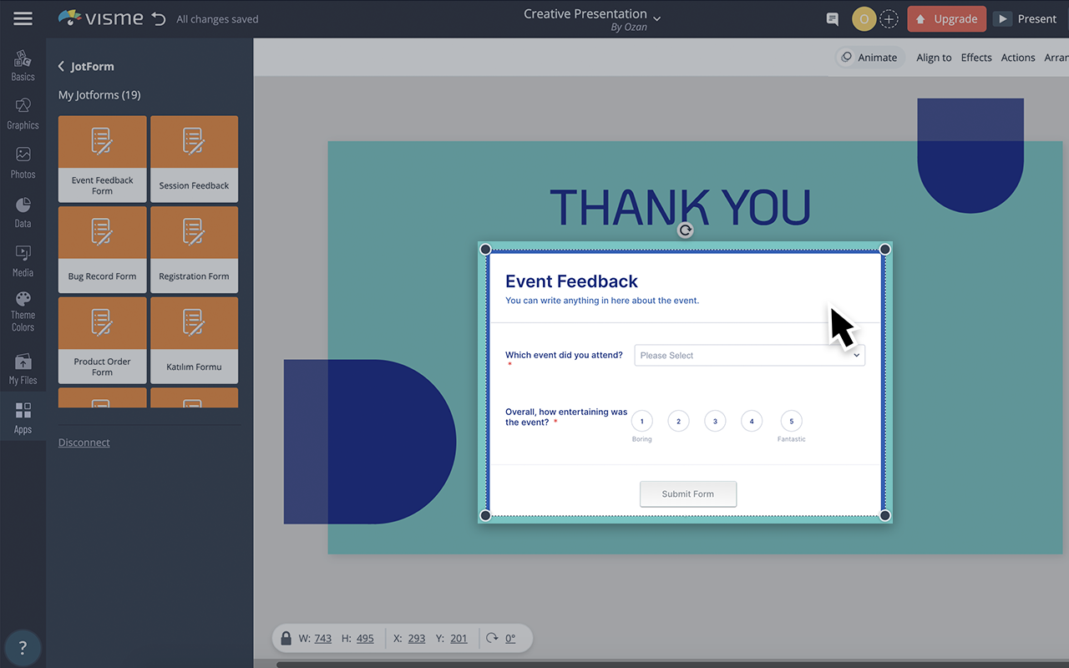
Task: Open the comments panel
Action: (x=832, y=18)
